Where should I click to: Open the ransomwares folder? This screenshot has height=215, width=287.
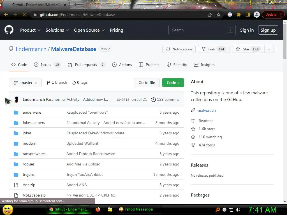click(34, 154)
